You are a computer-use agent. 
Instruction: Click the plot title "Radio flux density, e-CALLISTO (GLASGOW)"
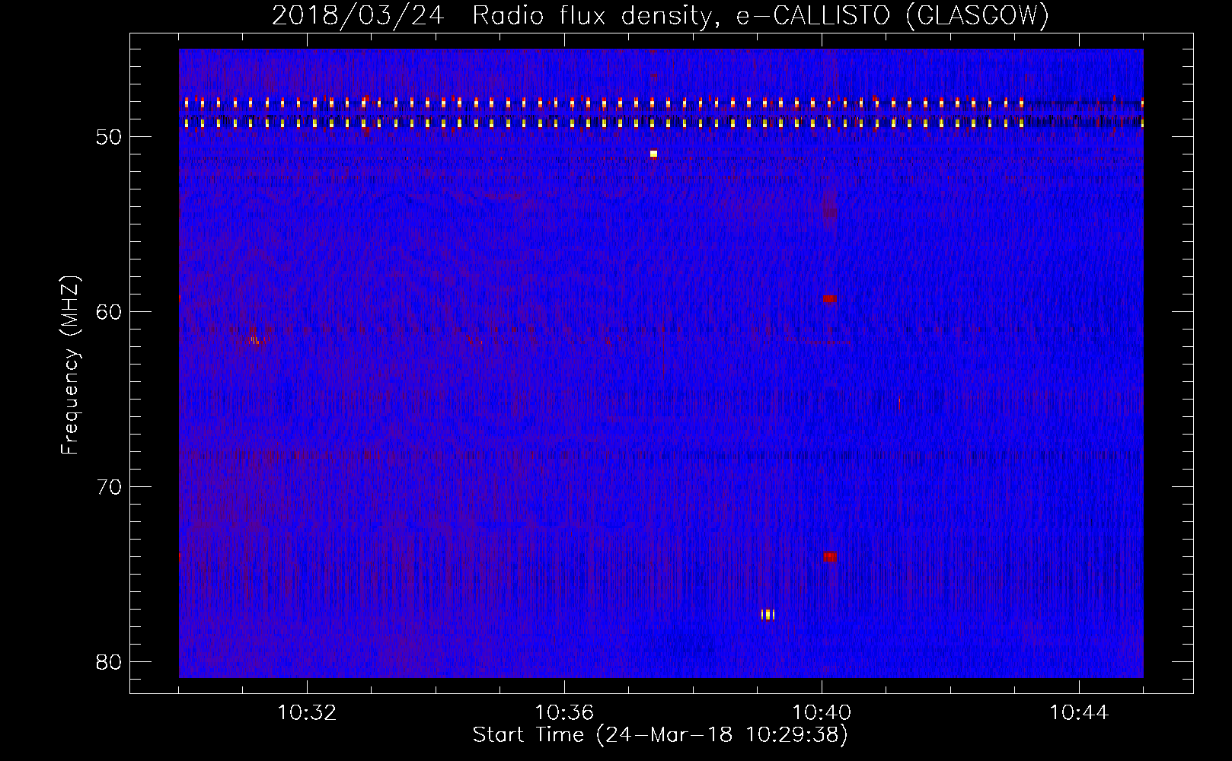pyautogui.click(x=761, y=15)
